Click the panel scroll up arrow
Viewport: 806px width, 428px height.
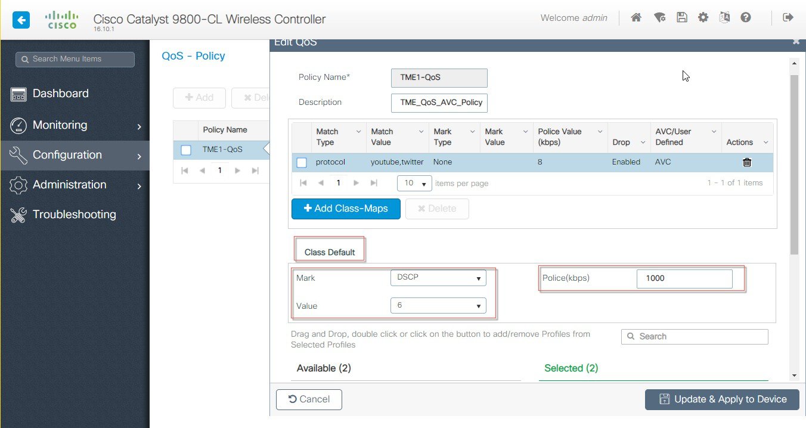point(794,63)
